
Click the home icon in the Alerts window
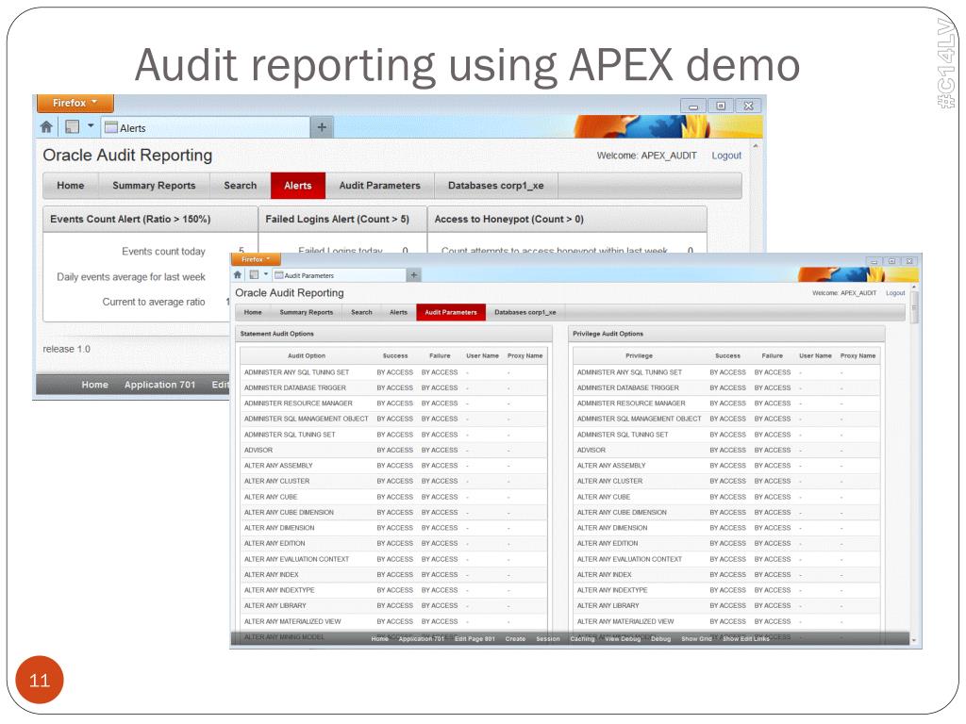(x=46, y=127)
